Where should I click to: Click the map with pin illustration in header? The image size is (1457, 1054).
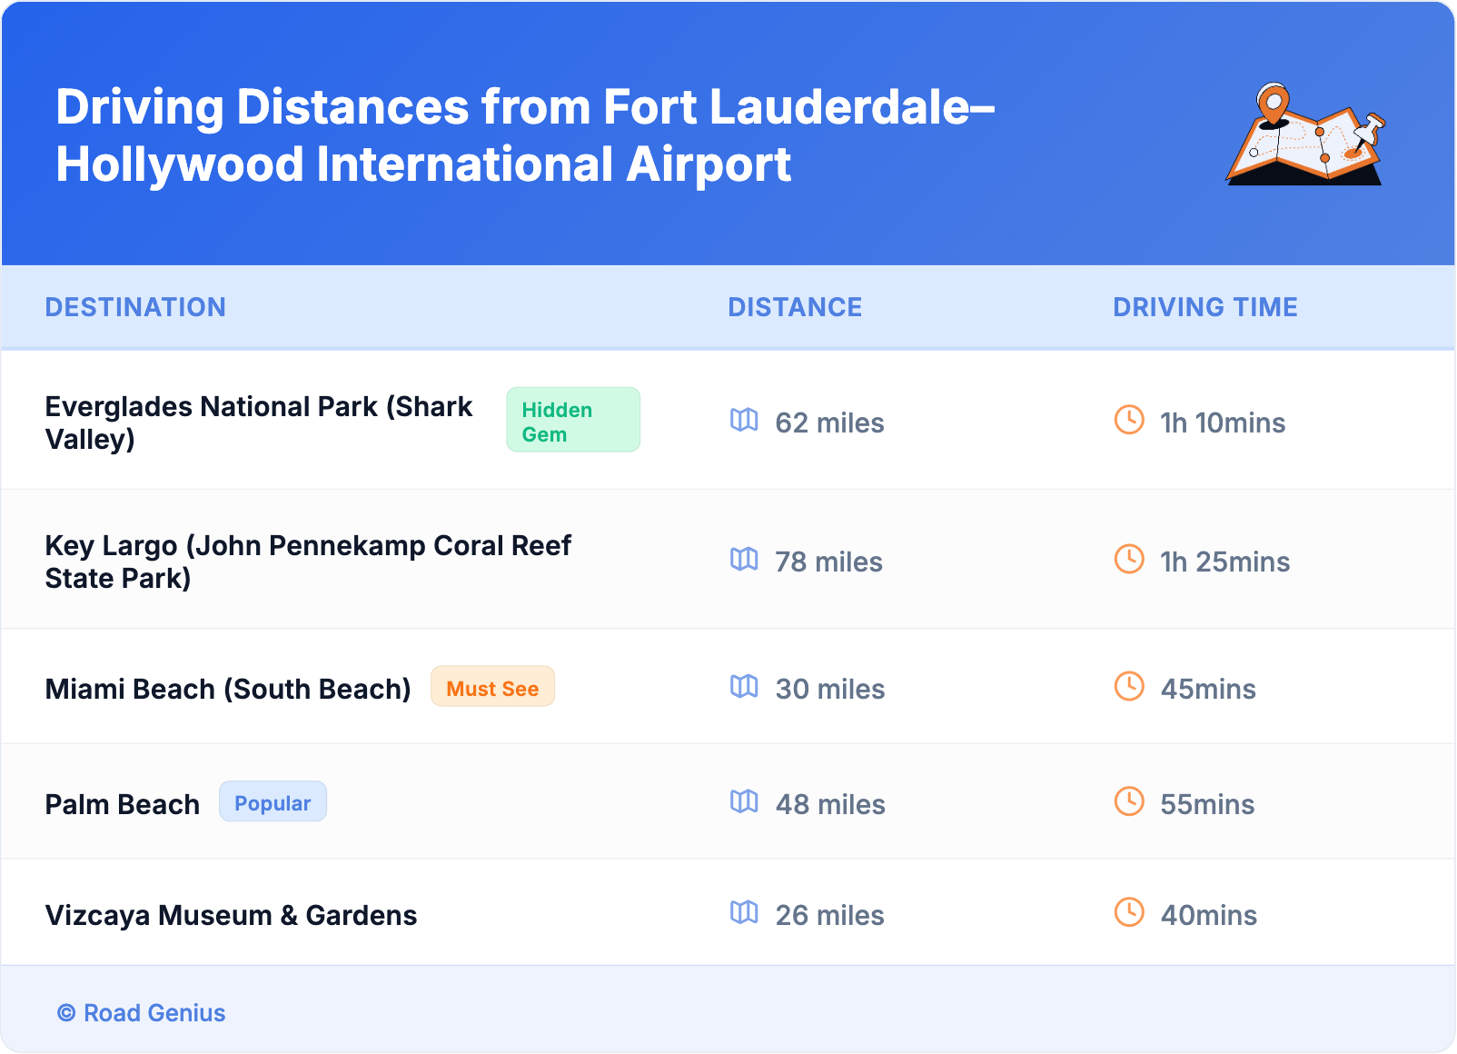click(1304, 135)
